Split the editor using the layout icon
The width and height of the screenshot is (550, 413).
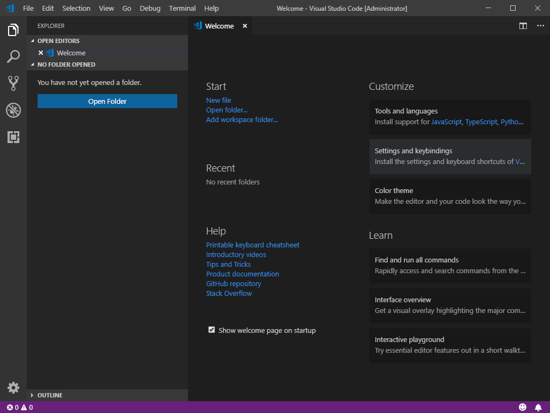[x=523, y=25]
